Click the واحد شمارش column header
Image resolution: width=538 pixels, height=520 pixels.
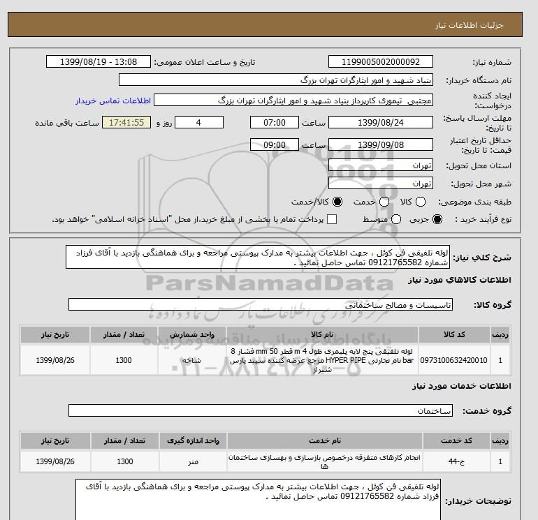[x=192, y=334]
